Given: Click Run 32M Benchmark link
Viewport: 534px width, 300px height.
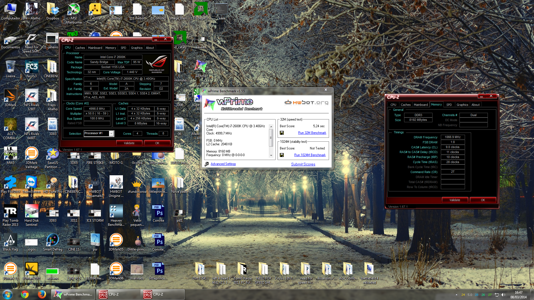Looking at the screenshot, I should pos(312,133).
